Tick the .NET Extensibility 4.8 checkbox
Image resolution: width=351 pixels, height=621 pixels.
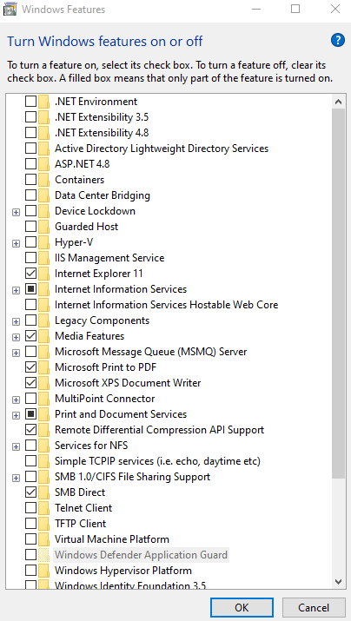tap(31, 133)
